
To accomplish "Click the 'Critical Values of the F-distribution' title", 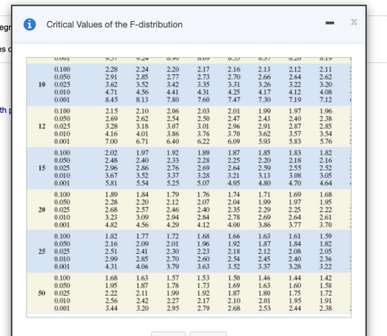I will point(114,24).
